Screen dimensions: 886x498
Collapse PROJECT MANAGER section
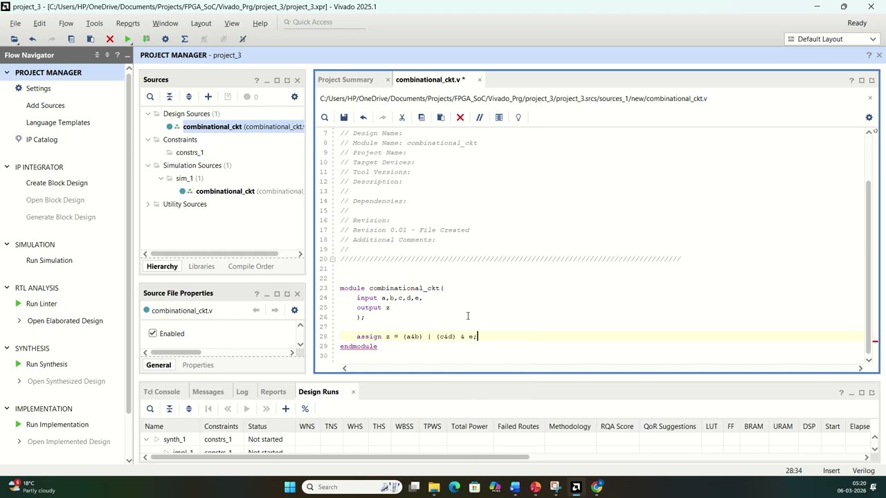coord(6,73)
